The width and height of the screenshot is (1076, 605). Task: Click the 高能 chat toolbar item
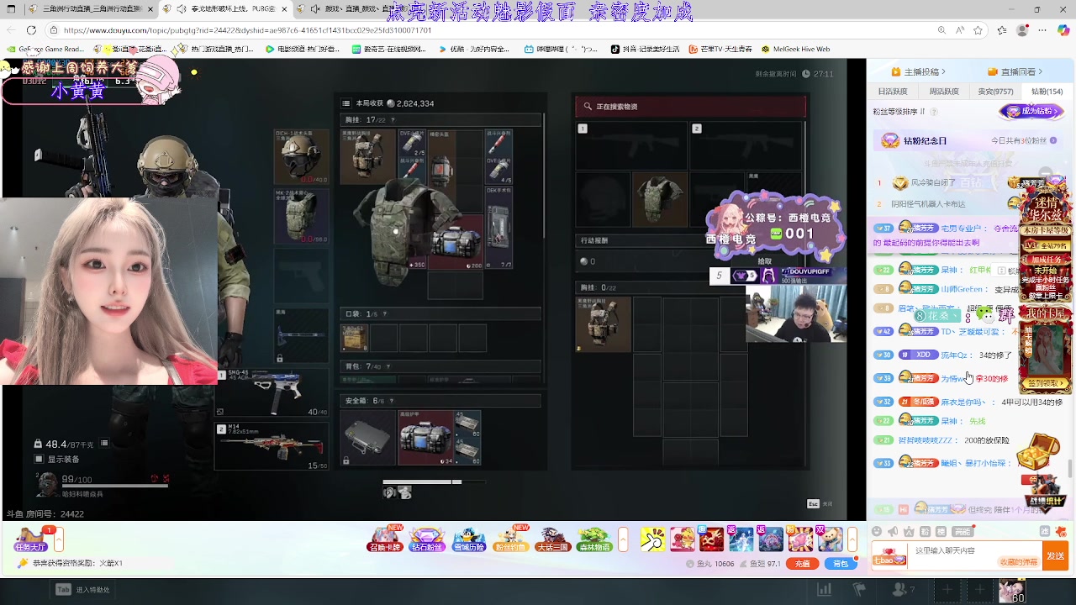tap(962, 531)
